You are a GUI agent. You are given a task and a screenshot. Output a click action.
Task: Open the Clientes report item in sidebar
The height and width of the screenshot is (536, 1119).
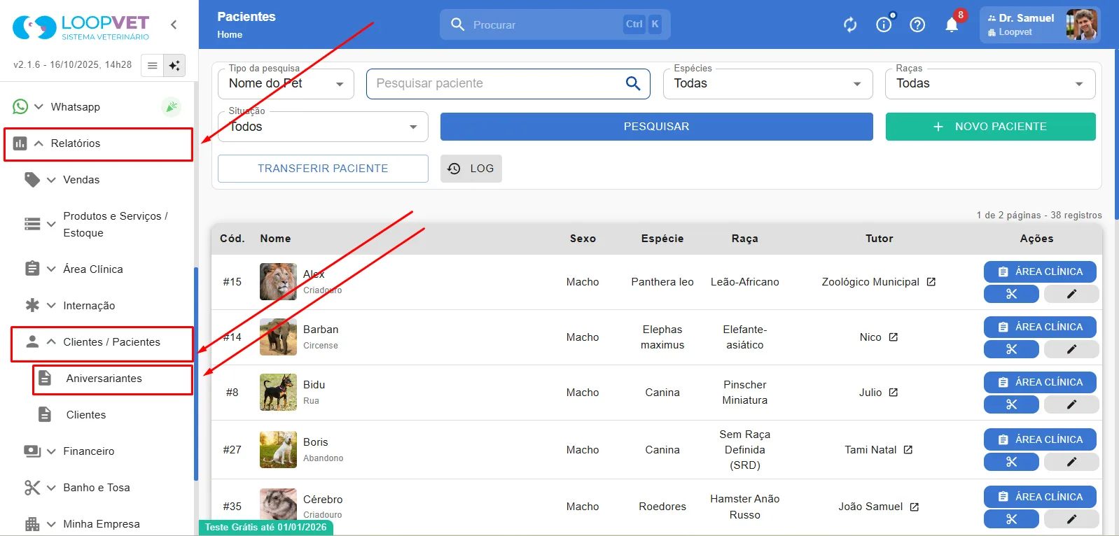(x=86, y=415)
